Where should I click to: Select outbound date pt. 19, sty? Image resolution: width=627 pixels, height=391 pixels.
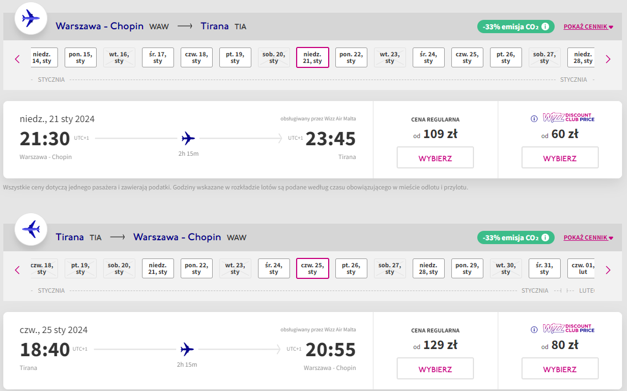pos(235,57)
